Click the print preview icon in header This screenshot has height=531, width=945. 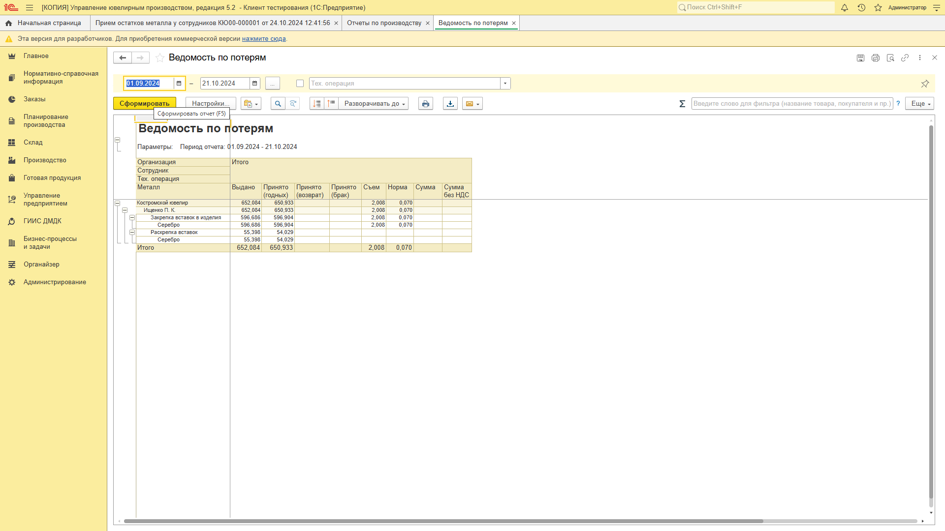click(x=890, y=58)
